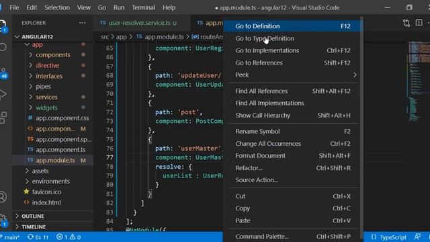The image size is (430, 242).
Task: Click the Split Editor icon
Action: coord(419,23)
